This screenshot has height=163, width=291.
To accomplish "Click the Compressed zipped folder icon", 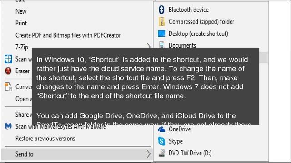I will tap(162, 22).
